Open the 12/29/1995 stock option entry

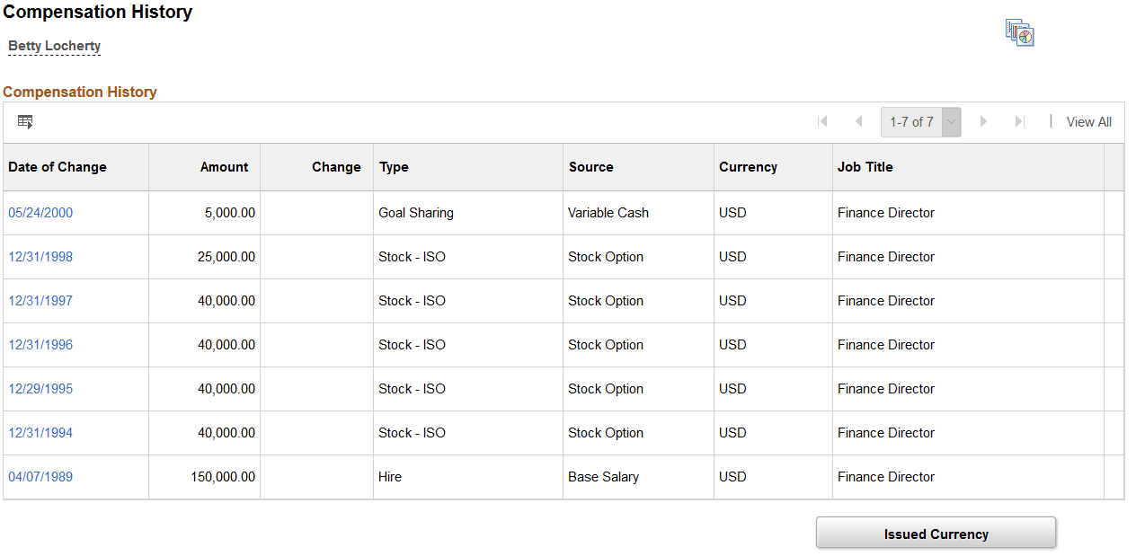coord(40,389)
